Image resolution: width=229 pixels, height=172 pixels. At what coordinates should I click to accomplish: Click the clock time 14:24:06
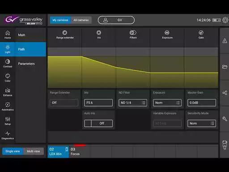pos(204,20)
